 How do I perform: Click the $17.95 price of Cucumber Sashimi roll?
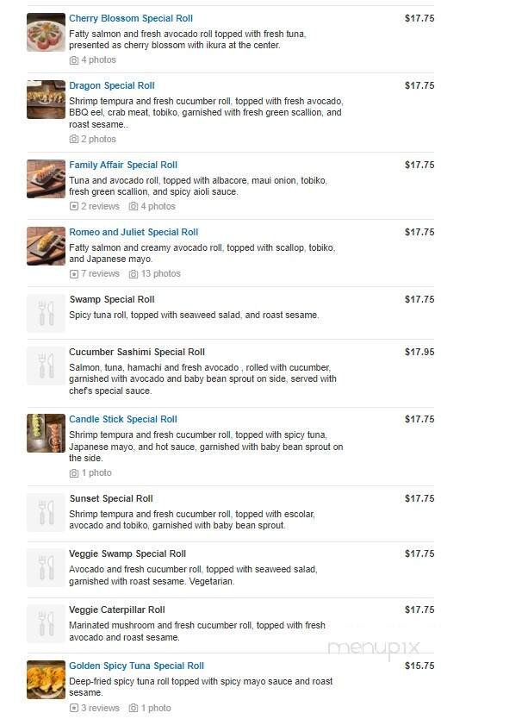pyautogui.click(x=419, y=353)
